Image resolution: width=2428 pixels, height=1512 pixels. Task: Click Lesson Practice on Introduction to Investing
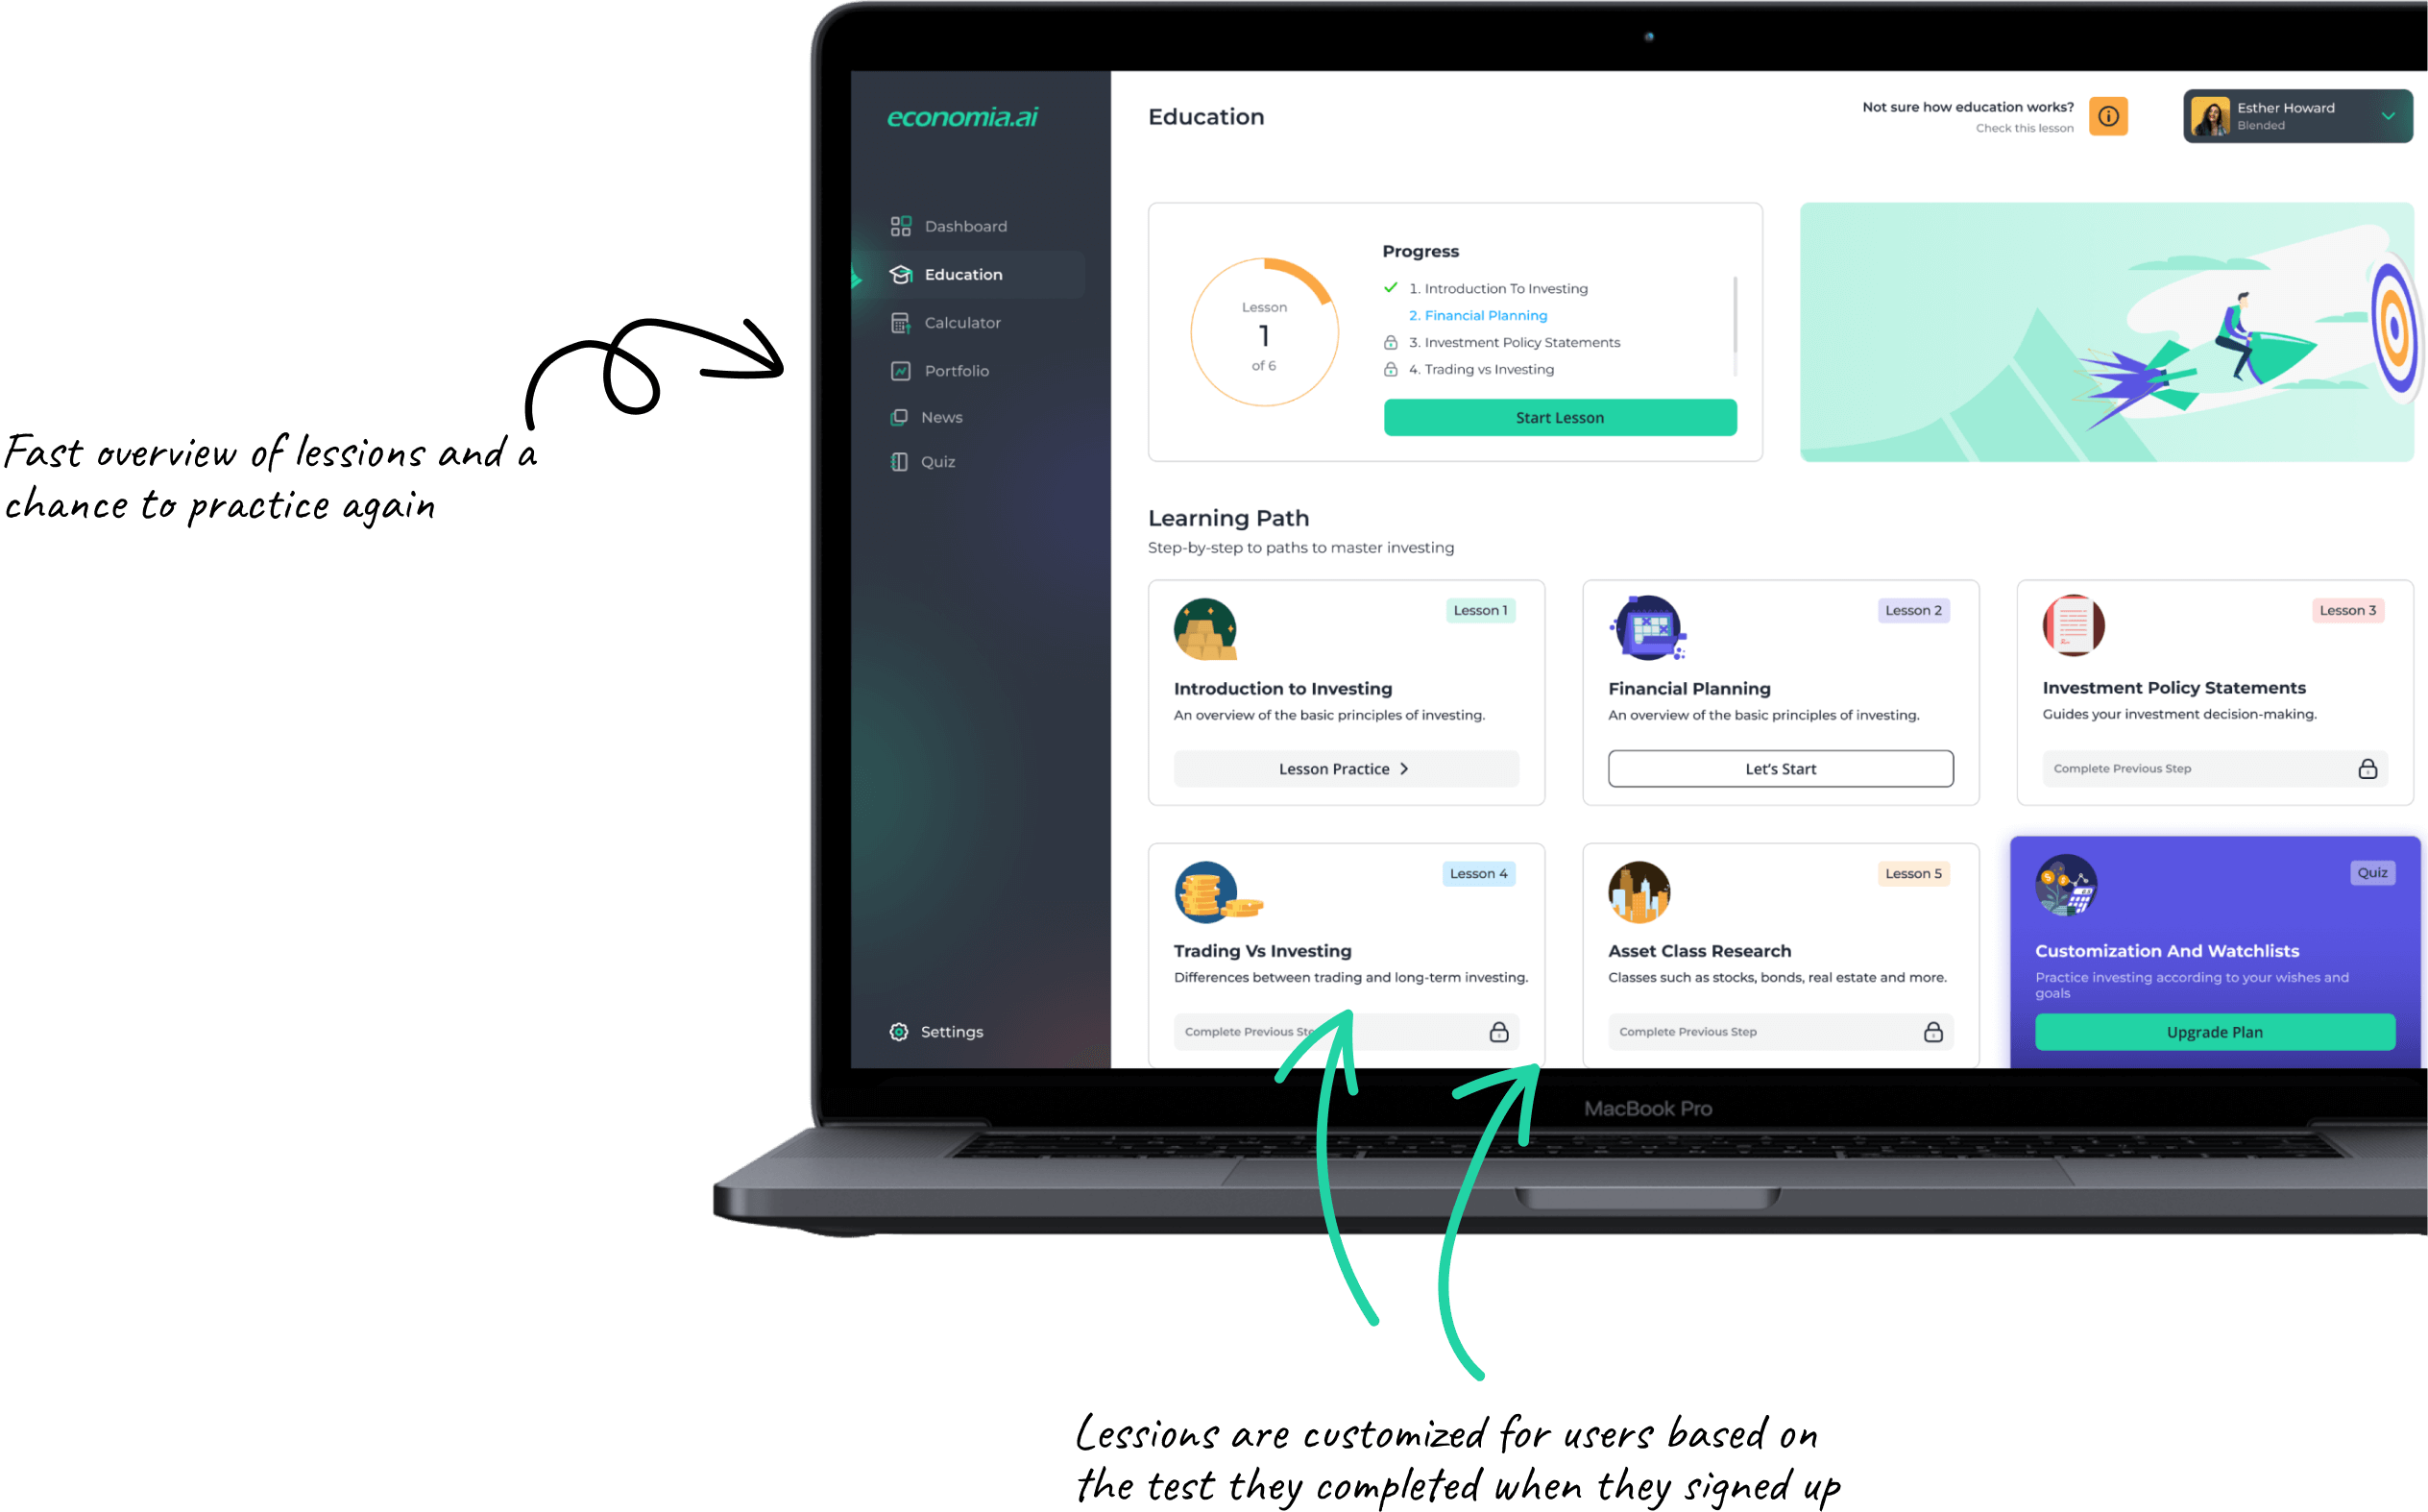[x=1343, y=768]
